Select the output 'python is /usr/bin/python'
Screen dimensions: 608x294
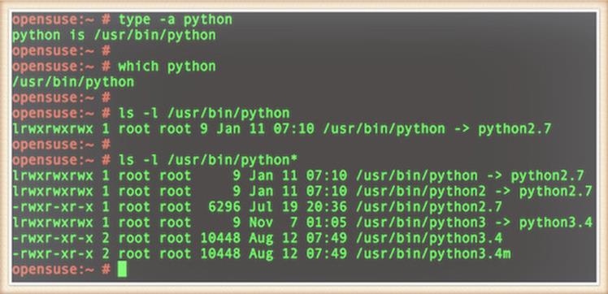click(114, 36)
